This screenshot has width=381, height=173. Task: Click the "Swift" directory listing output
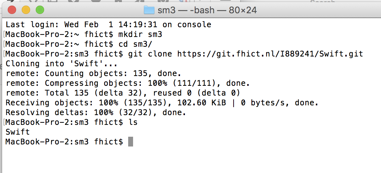click(x=18, y=132)
